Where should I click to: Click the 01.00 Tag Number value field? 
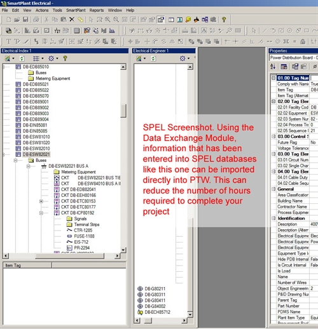[314, 78]
